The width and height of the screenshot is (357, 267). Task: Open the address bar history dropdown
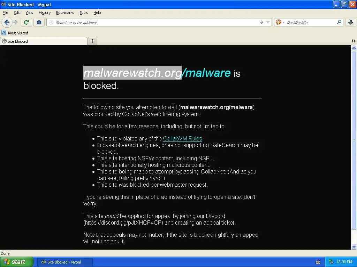pos(268,22)
